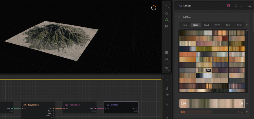
Task: Toggle the green circle display mode icon
Action: (166, 20)
